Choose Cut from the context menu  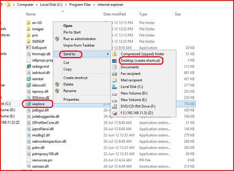(x=66, y=63)
